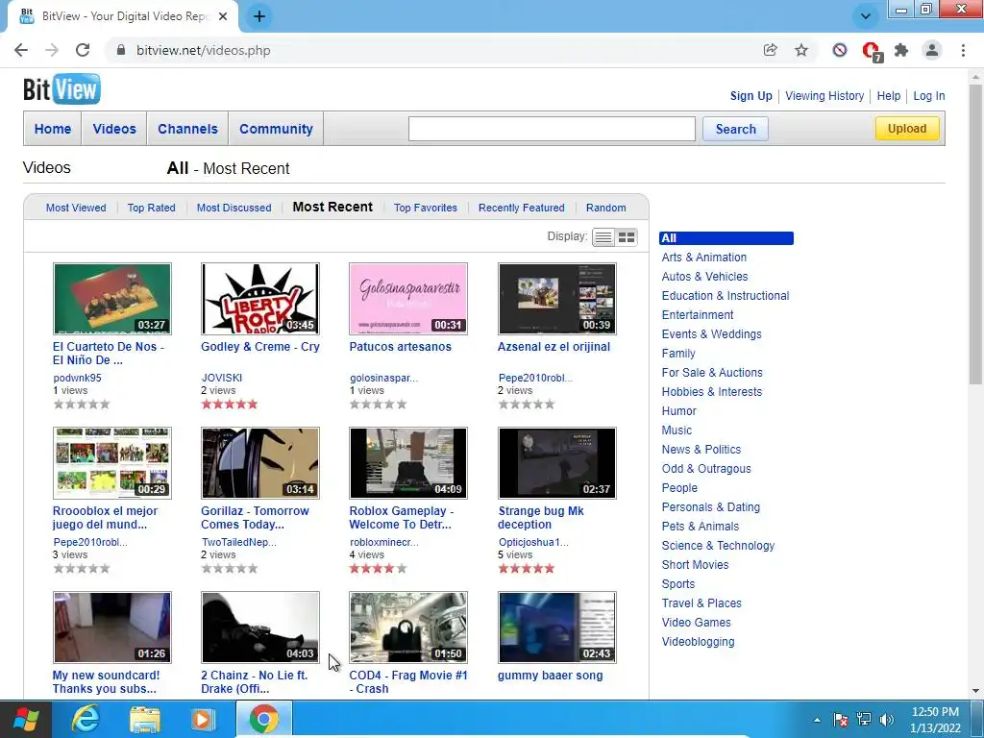
Task: Launch Internet Explorer from the taskbar
Action: click(x=86, y=719)
